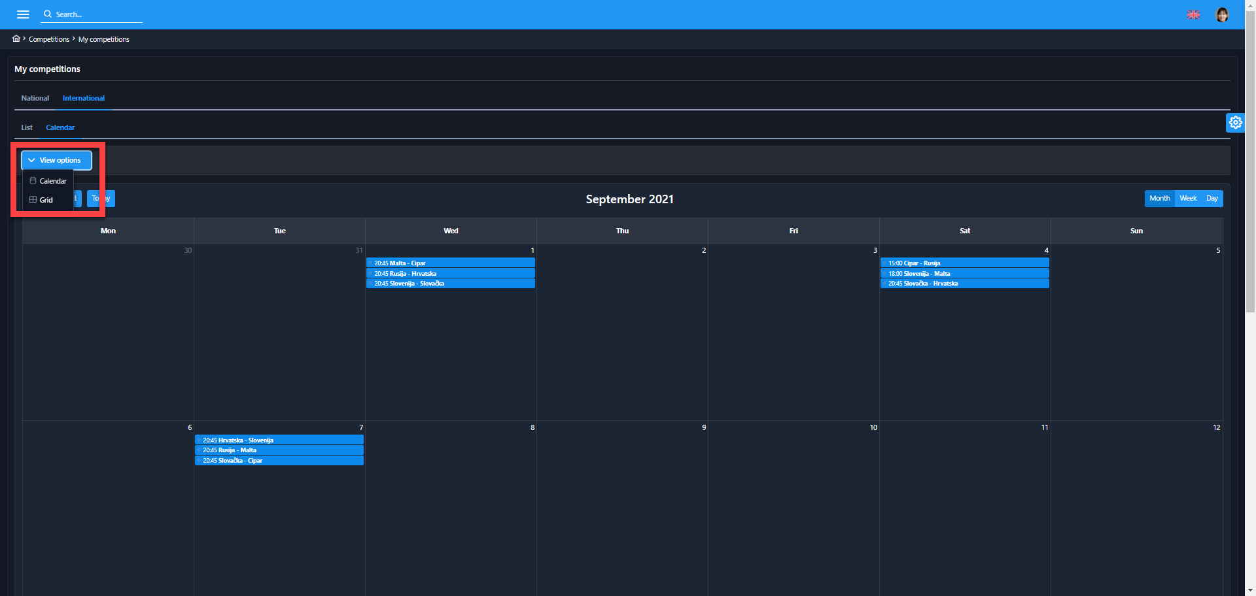
Task: Click the search magnifier icon
Action: click(x=48, y=14)
